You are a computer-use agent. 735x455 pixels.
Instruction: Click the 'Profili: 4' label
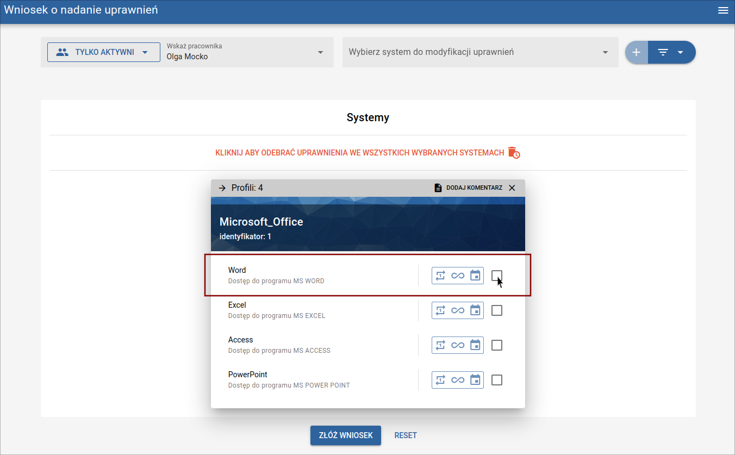click(x=247, y=188)
